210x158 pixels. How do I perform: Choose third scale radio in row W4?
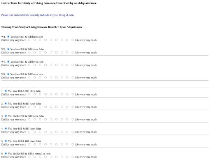pos(40,77)
